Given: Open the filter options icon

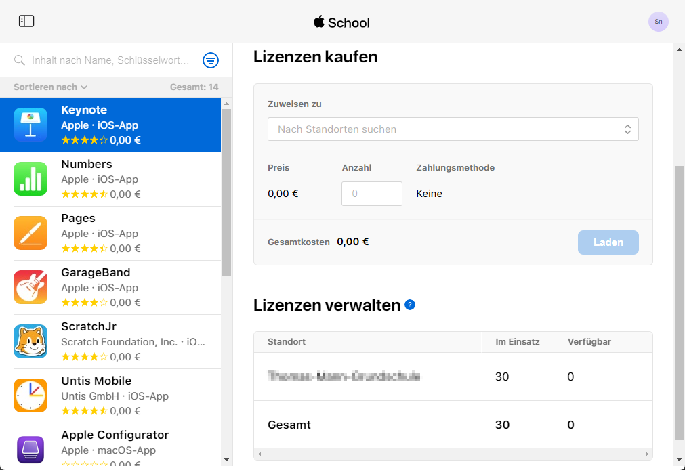Looking at the screenshot, I should tap(211, 60).
